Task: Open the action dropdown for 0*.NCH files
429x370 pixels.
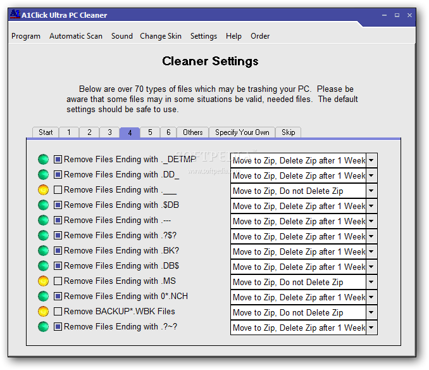Action: tap(371, 297)
